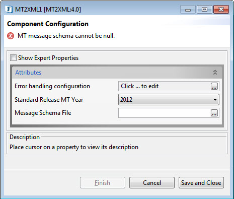Collapse Attributes section with double chevron icon
The image size is (234, 199).
click(x=215, y=73)
